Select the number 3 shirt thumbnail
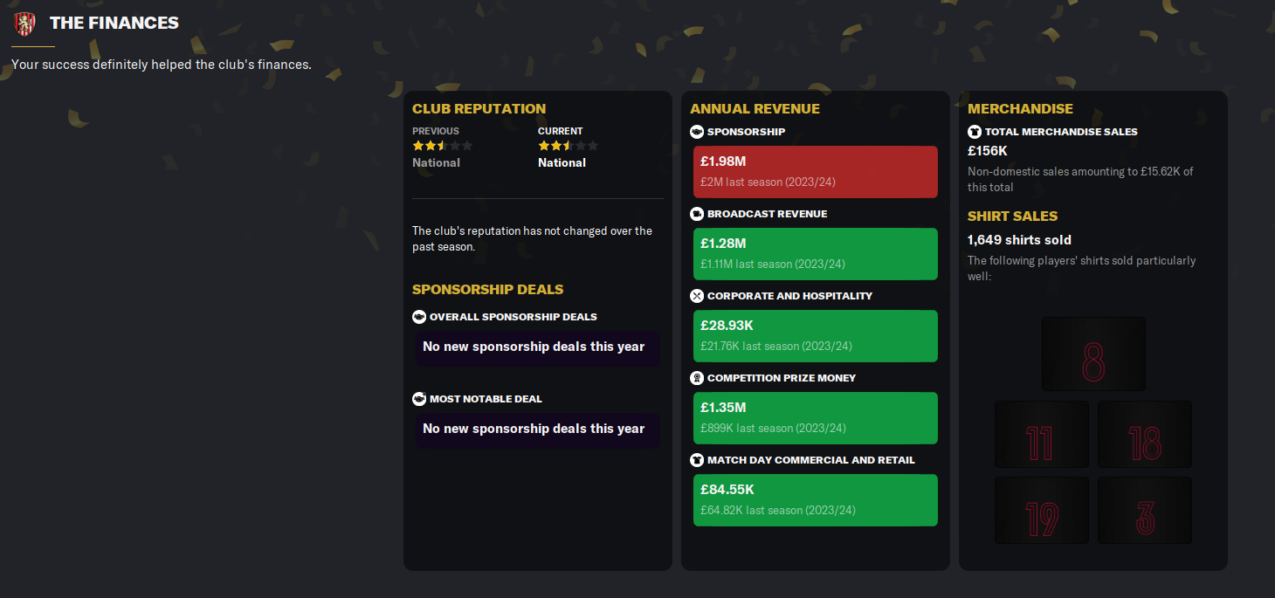The width and height of the screenshot is (1275, 598). (1145, 511)
